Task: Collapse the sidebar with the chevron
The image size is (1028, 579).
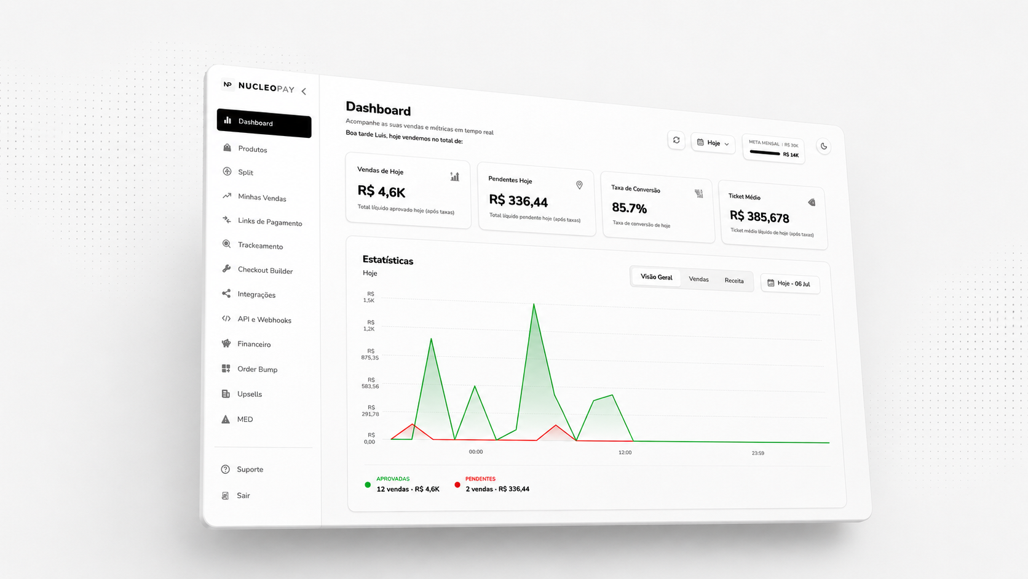Action: click(x=304, y=91)
